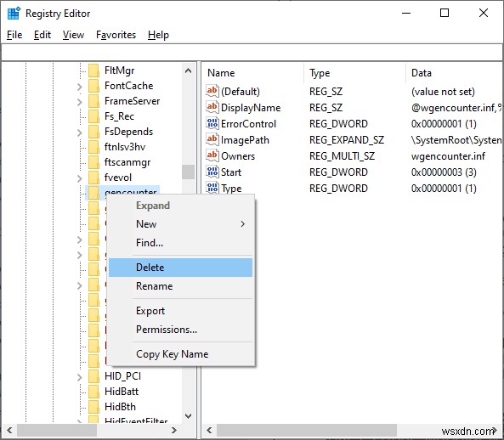Click the (value not set) data cell

443,92
